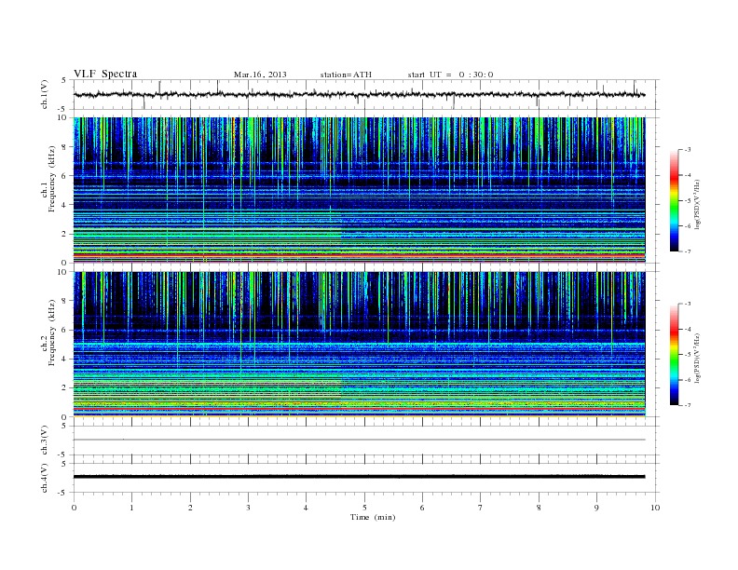738x570 pixels.
Task: Click the "ch.1(V)" waveform axis label
Action: pos(45,94)
